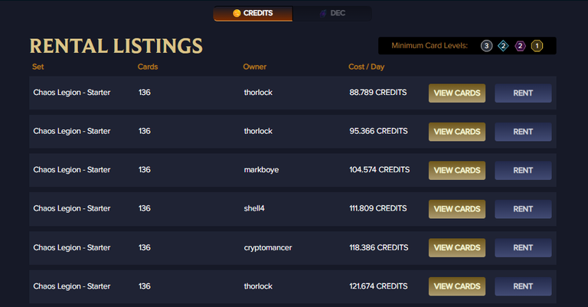The width and height of the screenshot is (588, 307).
Task: Click the owner name 'markboye'
Action: pyautogui.click(x=261, y=170)
